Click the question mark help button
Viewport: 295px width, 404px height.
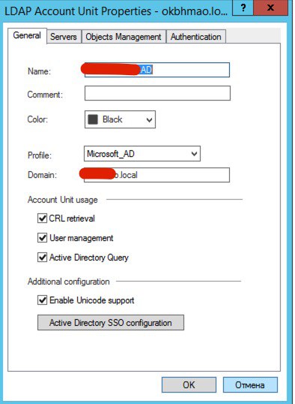coord(243,8)
